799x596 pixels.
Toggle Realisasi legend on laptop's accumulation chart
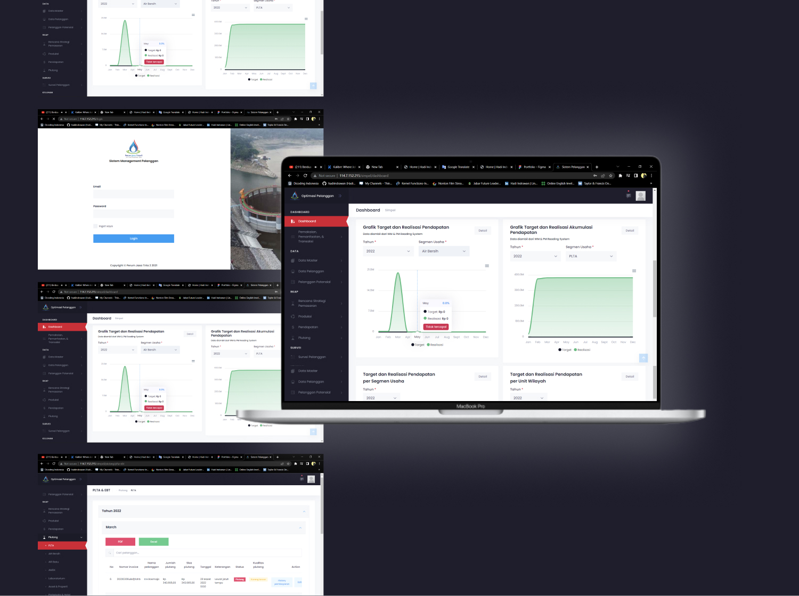tap(582, 350)
